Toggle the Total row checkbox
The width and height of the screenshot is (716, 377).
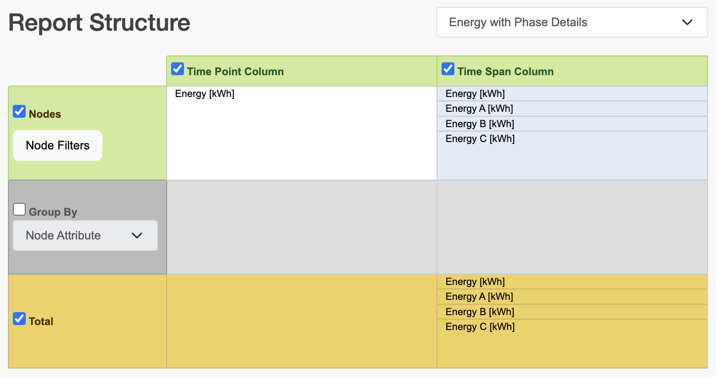point(19,319)
